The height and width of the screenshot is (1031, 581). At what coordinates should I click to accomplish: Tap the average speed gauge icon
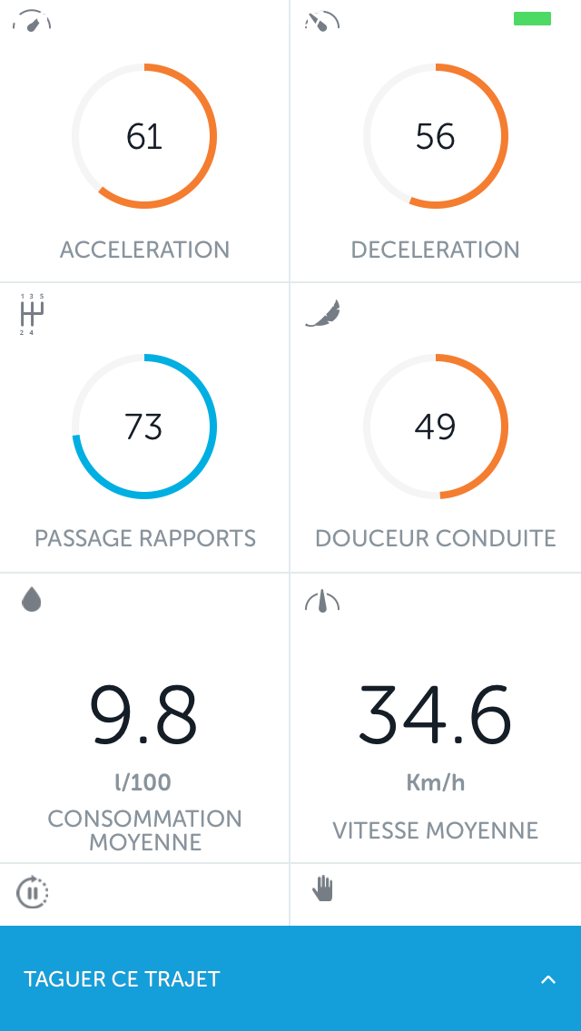322,602
